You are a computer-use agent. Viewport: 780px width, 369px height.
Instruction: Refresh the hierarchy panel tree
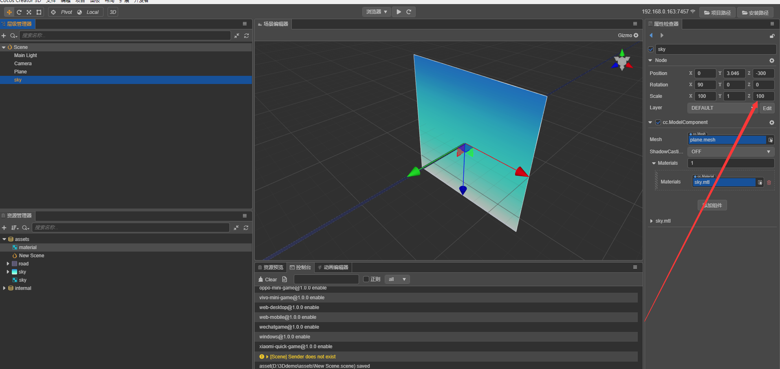point(247,36)
